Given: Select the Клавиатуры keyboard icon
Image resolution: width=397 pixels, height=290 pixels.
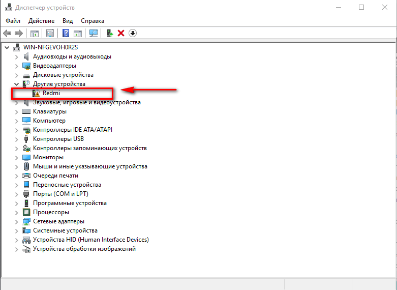Looking at the screenshot, I should [26, 111].
